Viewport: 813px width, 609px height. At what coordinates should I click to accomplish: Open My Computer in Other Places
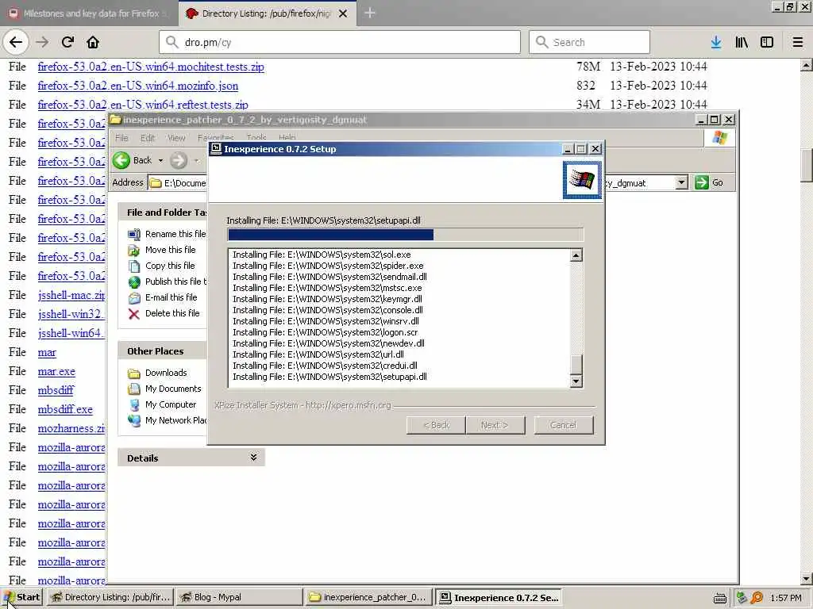pos(171,404)
